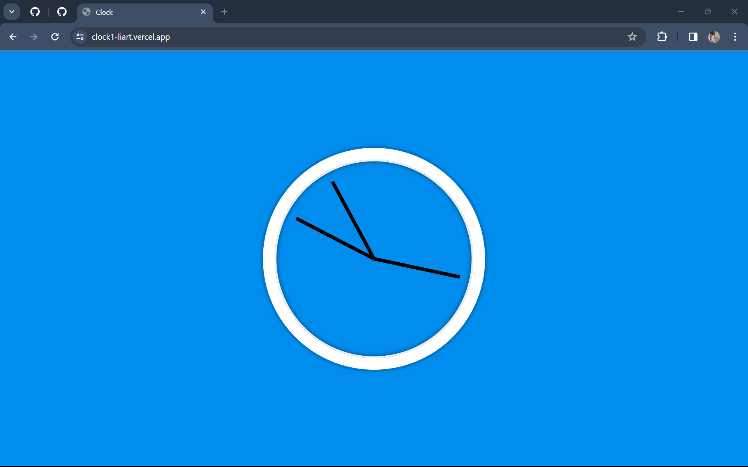
Task: Open a new browser tab
Action: (224, 12)
